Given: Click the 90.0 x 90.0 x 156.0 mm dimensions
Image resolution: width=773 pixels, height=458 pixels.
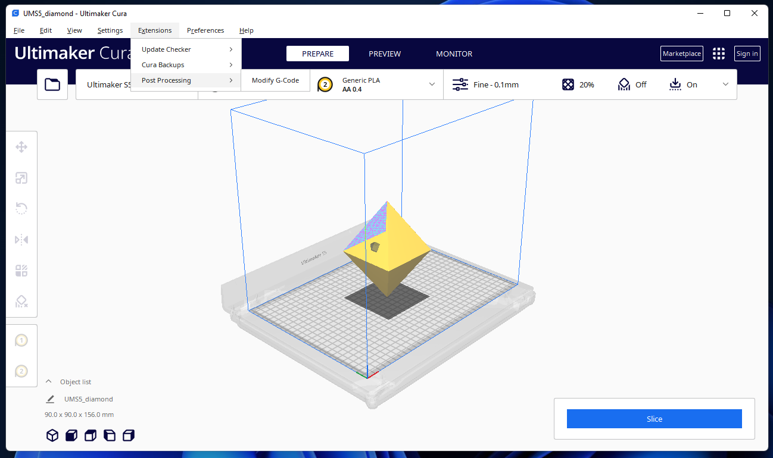Looking at the screenshot, I should tap(79, 415).
